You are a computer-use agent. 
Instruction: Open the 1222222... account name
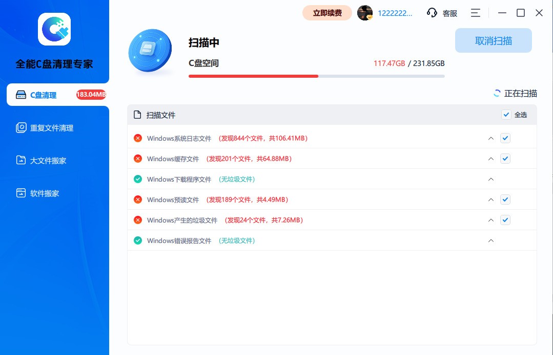[395, 13]
